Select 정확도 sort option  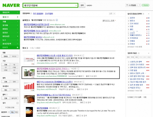[x=6, y=56]
